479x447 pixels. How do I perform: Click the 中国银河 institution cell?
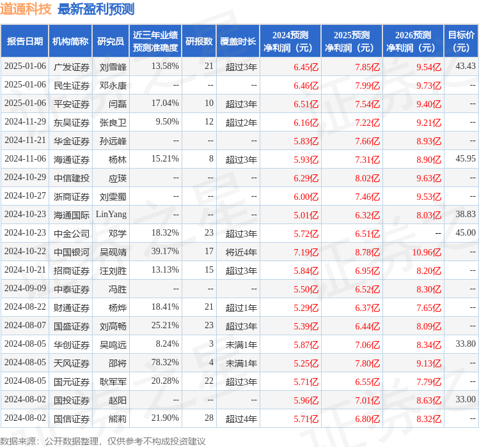point(72,252)
